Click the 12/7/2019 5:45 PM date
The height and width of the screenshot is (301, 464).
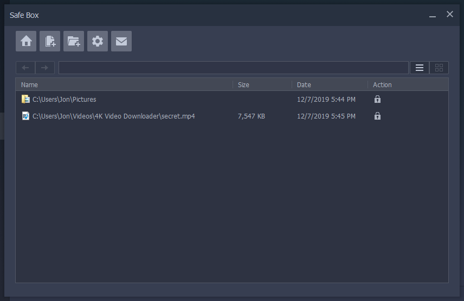[x=326, y=116]
